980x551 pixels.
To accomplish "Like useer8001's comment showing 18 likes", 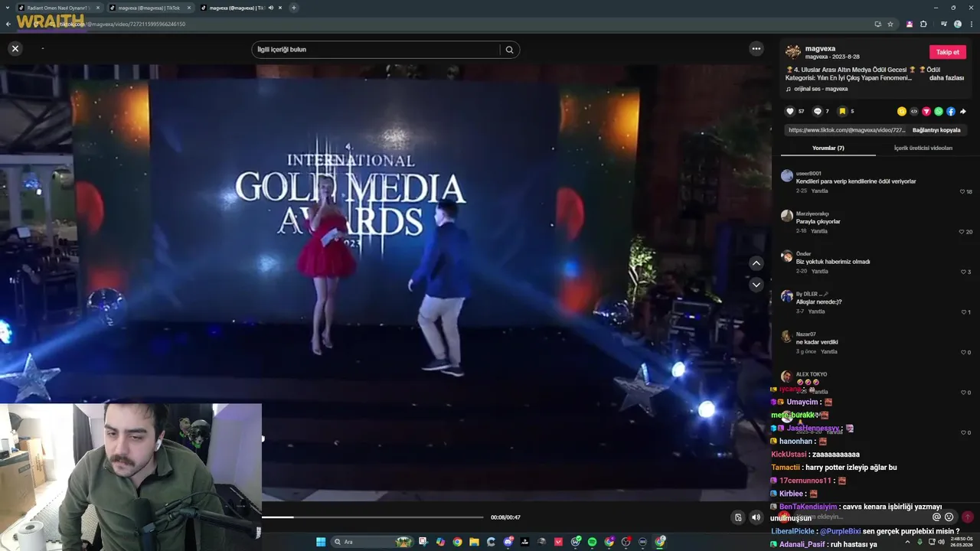I will (x=962, y=191).
